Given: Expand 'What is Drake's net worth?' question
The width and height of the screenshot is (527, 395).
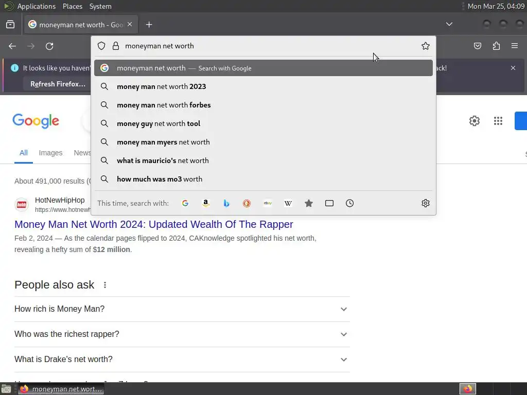Looking at the screenshot, I should [x=182, y=360].
